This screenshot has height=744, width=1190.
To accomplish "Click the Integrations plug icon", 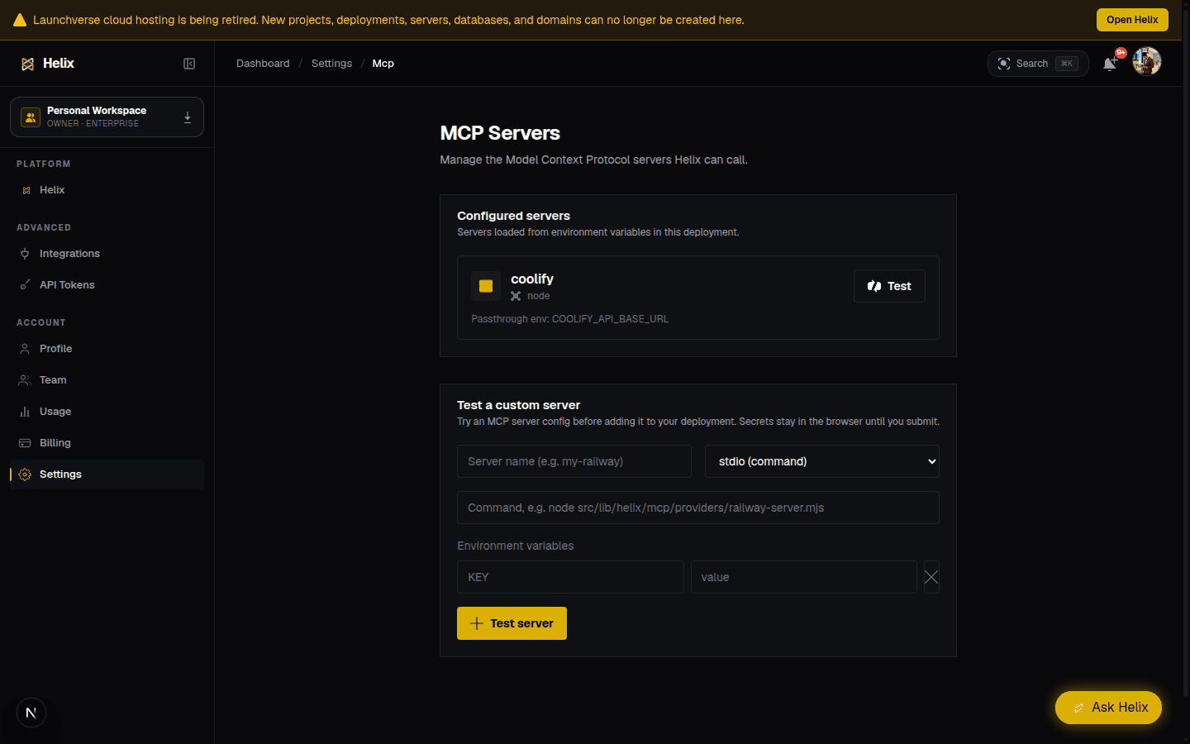I will (25, 254).
